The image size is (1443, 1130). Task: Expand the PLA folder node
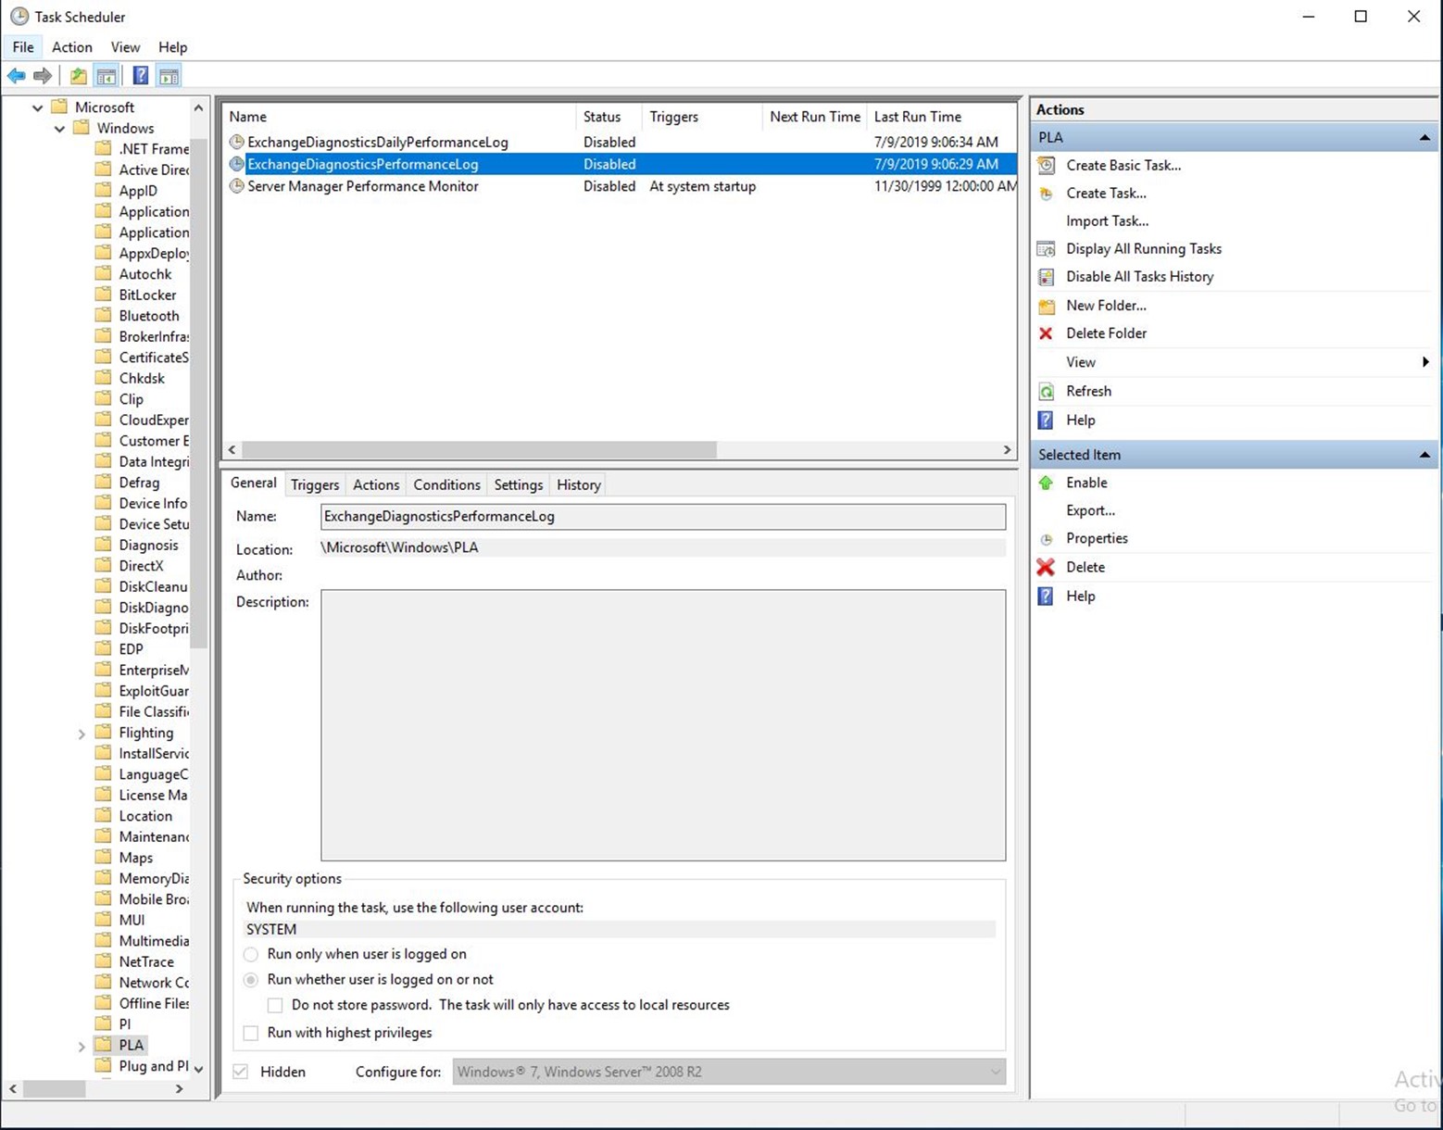point(82,1046)
